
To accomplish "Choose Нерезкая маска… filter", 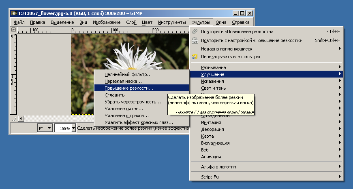I will point(141,81).
